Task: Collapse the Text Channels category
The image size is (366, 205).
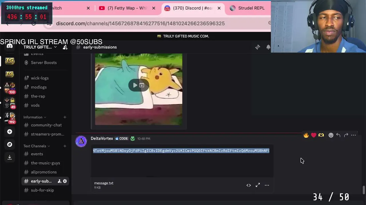Action: coord(37,146)
